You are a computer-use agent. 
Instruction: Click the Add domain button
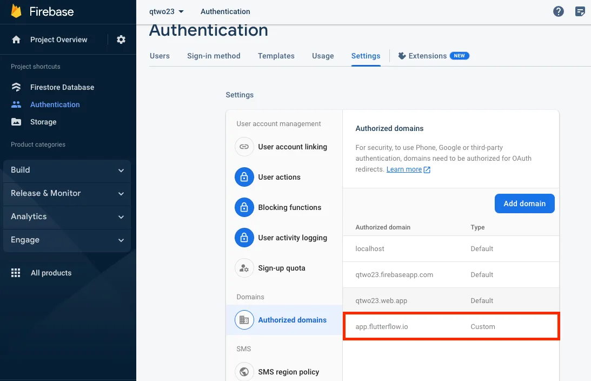pos(524,203)
